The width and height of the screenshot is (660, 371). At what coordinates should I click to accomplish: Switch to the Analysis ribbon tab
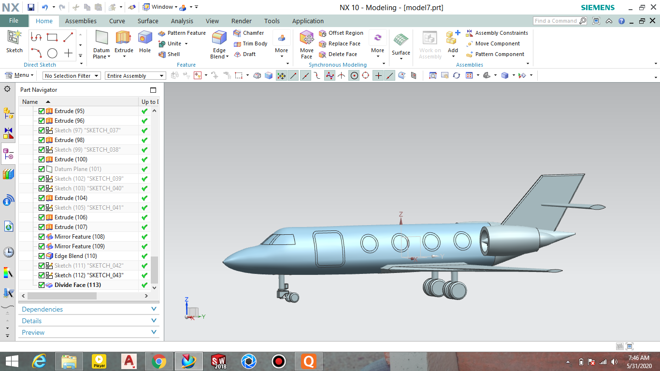click(x=182, y=21)
